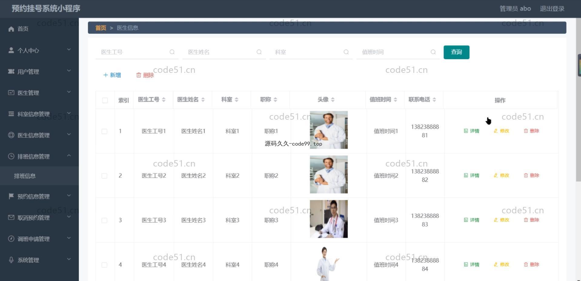Click 修改 for 医生工号1 row

point(502,131)
